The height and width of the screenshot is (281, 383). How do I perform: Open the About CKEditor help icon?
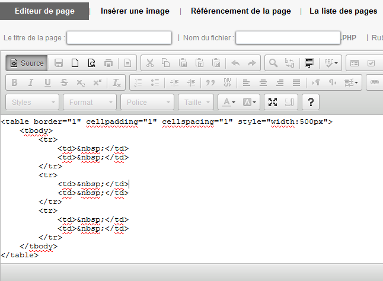coord(311,102)
